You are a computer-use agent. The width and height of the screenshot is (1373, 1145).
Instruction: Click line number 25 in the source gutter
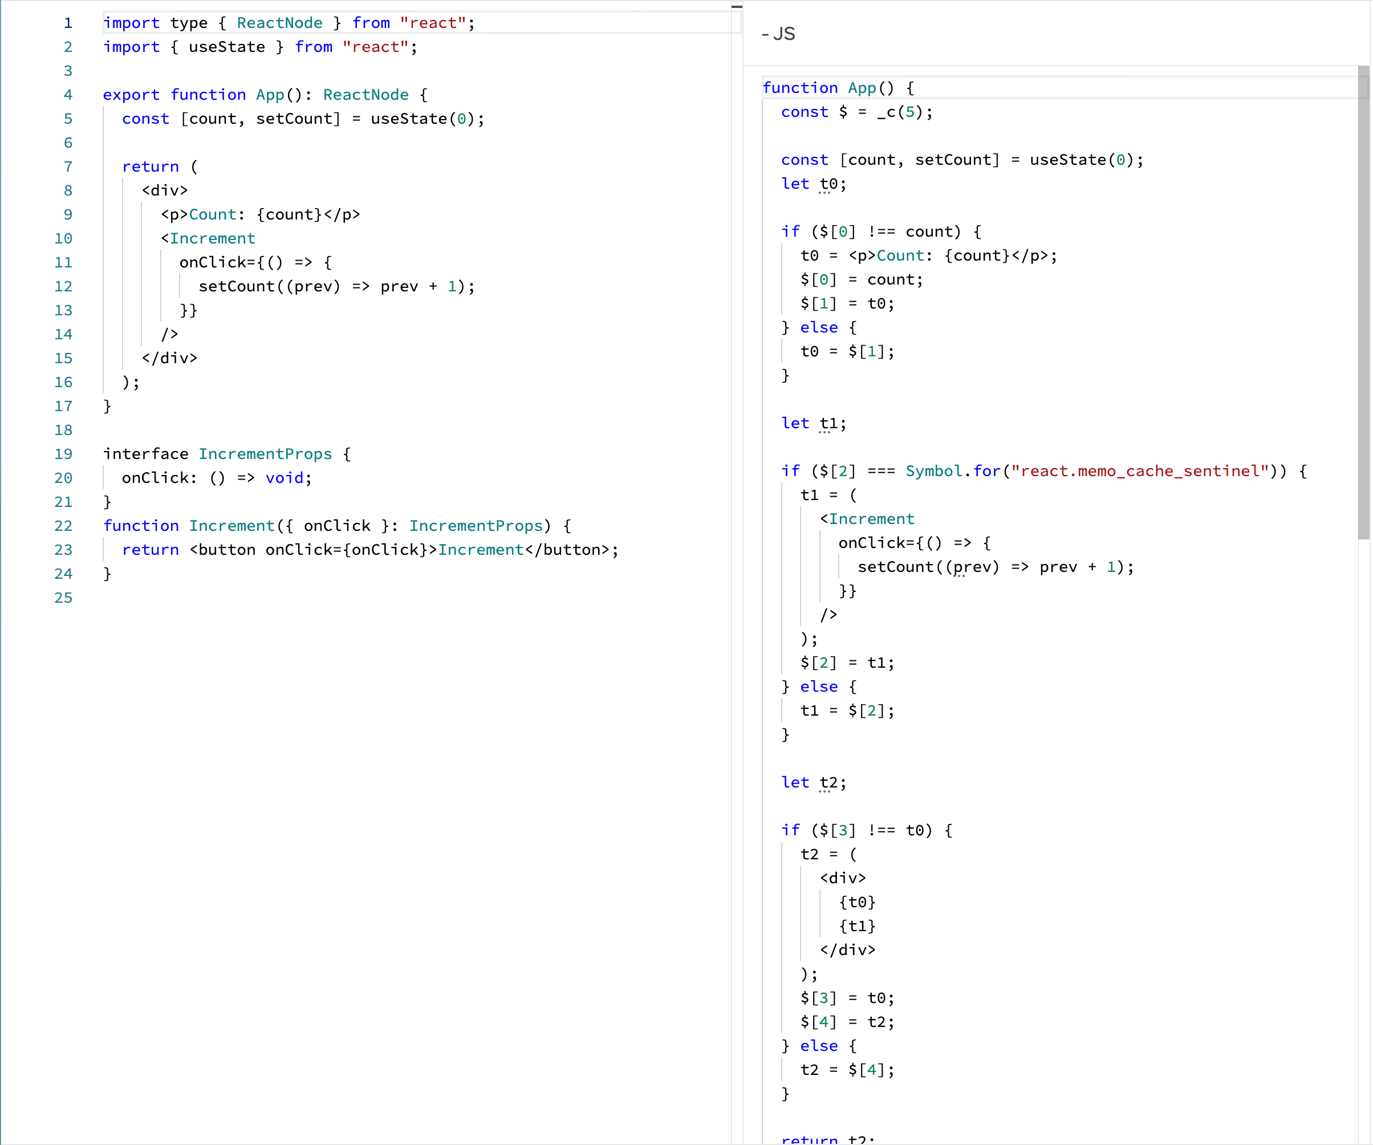tap(63, 598)
